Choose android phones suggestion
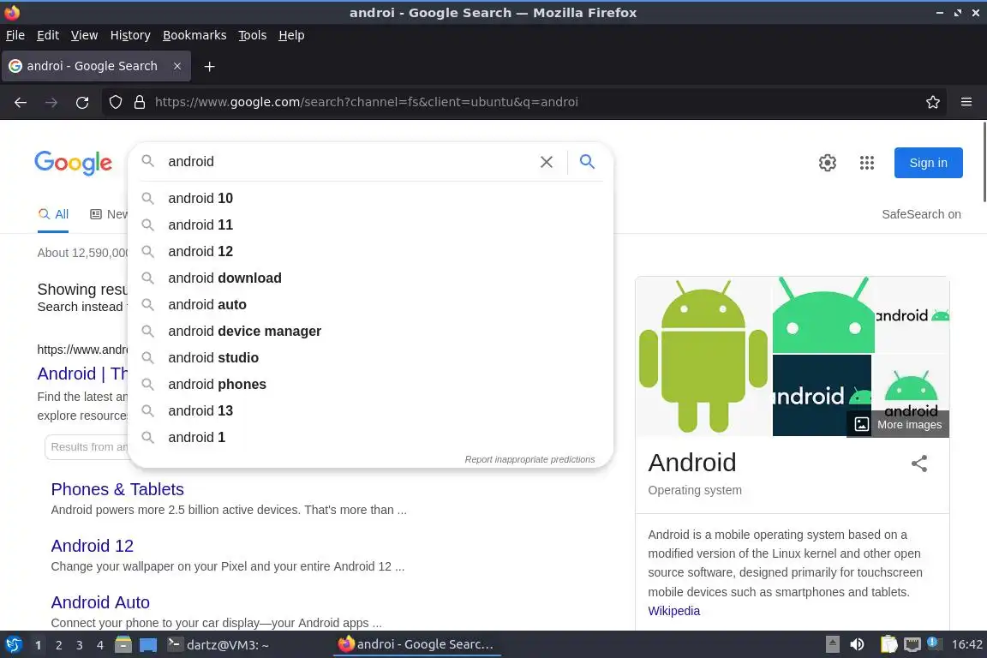987x658 pixels. pyautogui.click(x=371, y=384)
